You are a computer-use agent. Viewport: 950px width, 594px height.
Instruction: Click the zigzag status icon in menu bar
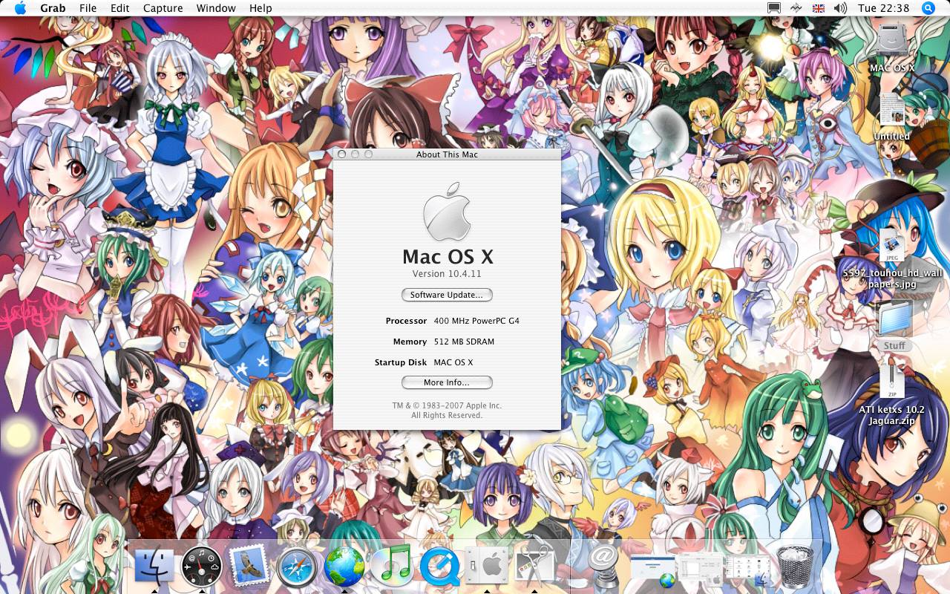point(796,8)
